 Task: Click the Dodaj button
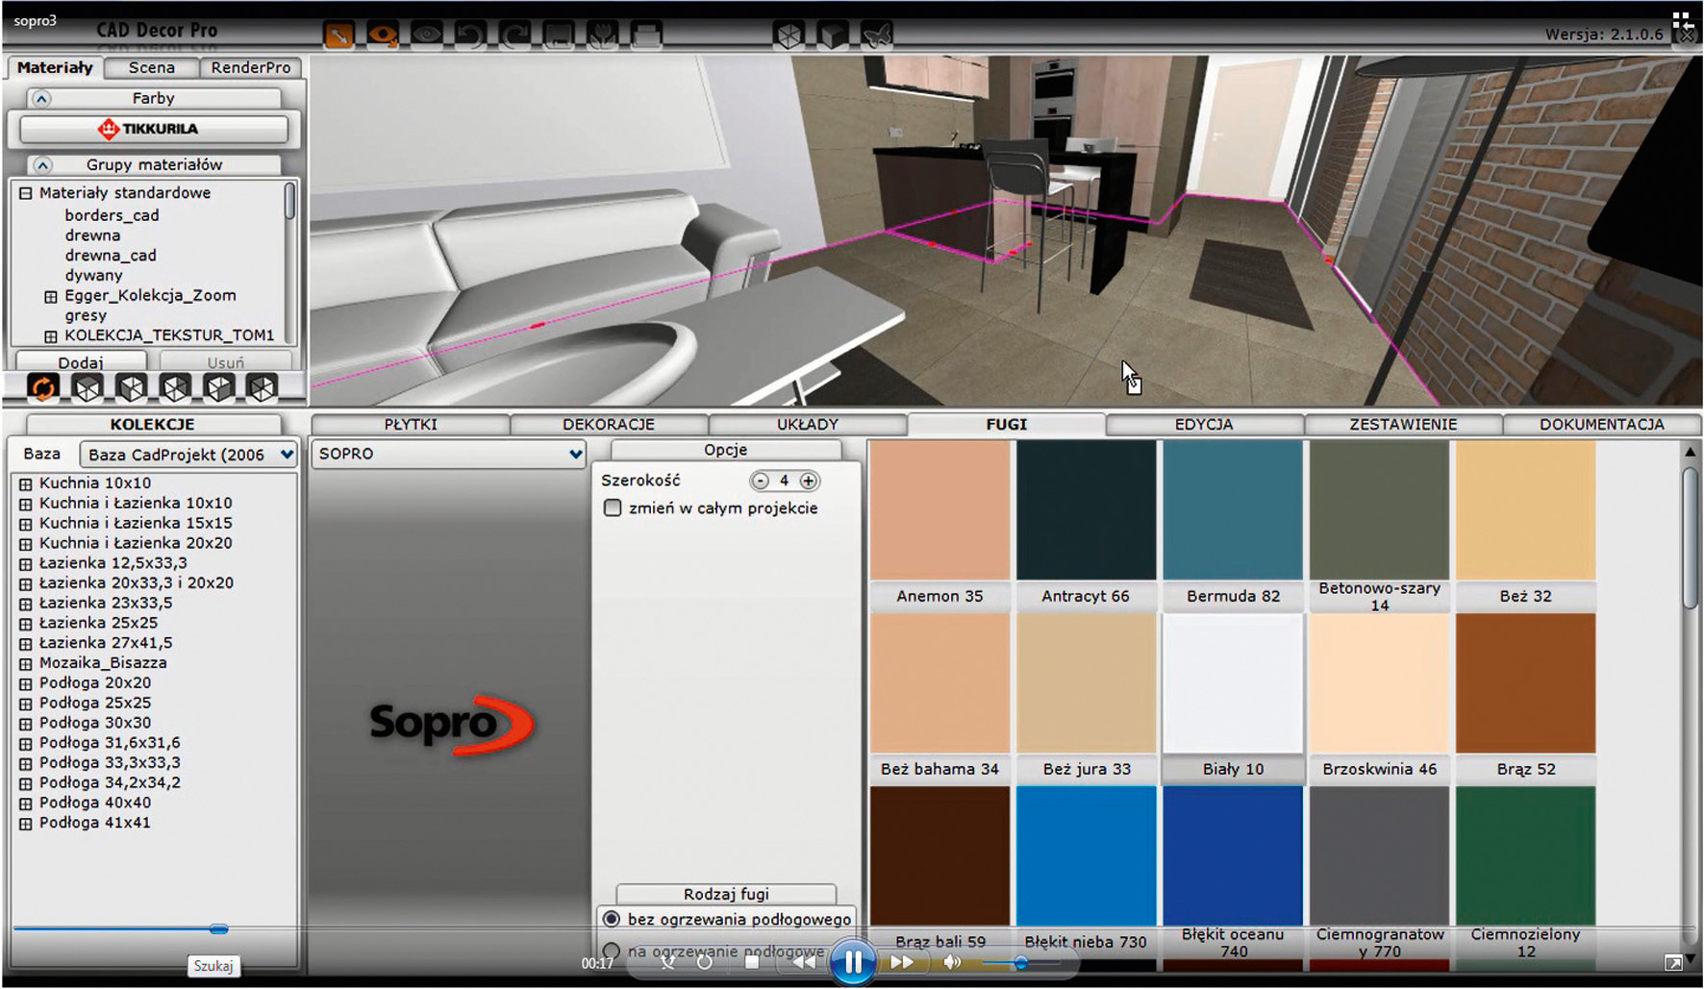coord(81,362)
